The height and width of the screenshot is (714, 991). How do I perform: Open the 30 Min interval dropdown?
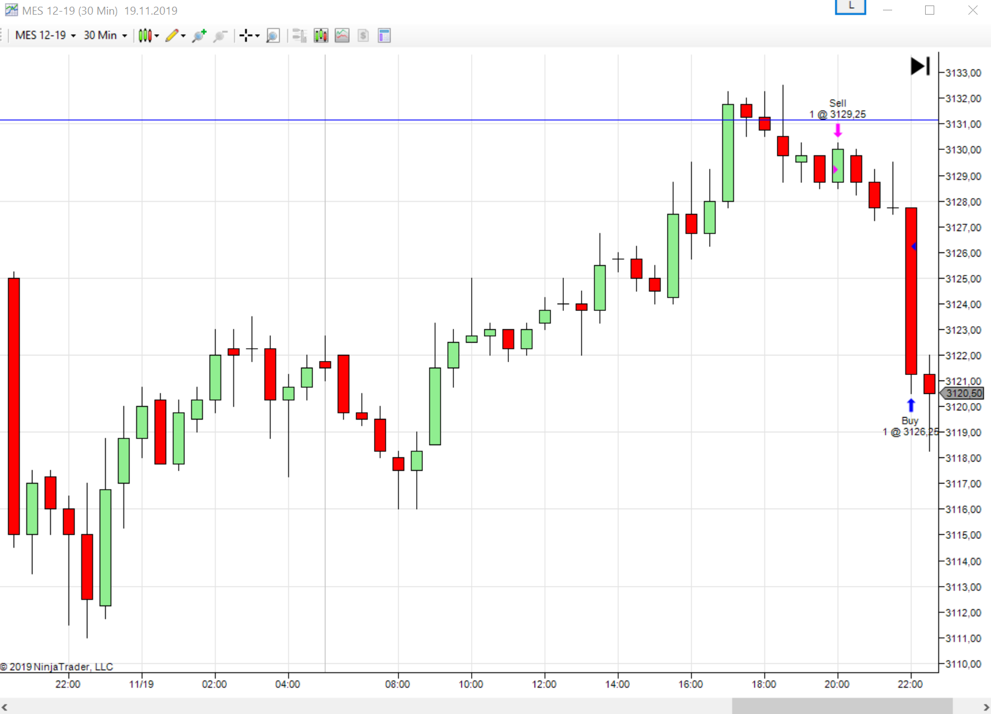(x=105, y=35)
